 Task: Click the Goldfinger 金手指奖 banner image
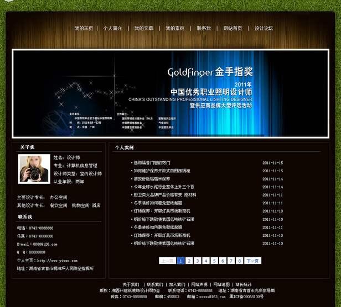pos(170,93)
